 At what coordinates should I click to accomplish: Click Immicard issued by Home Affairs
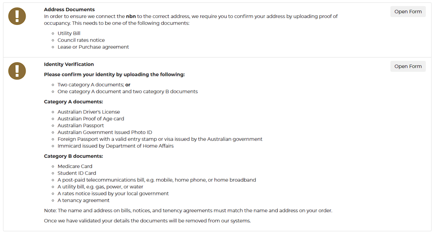pyautogui.click(x=115, y=146)
